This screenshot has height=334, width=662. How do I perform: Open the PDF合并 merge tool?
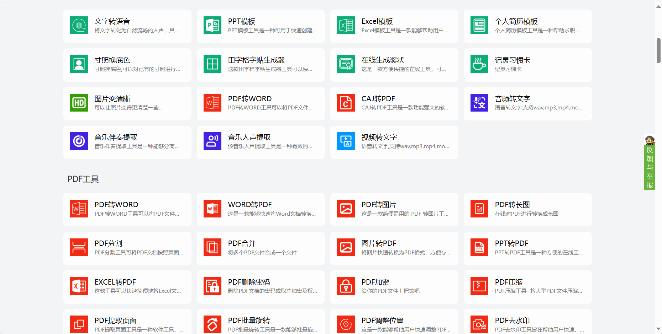pos(242,244)
